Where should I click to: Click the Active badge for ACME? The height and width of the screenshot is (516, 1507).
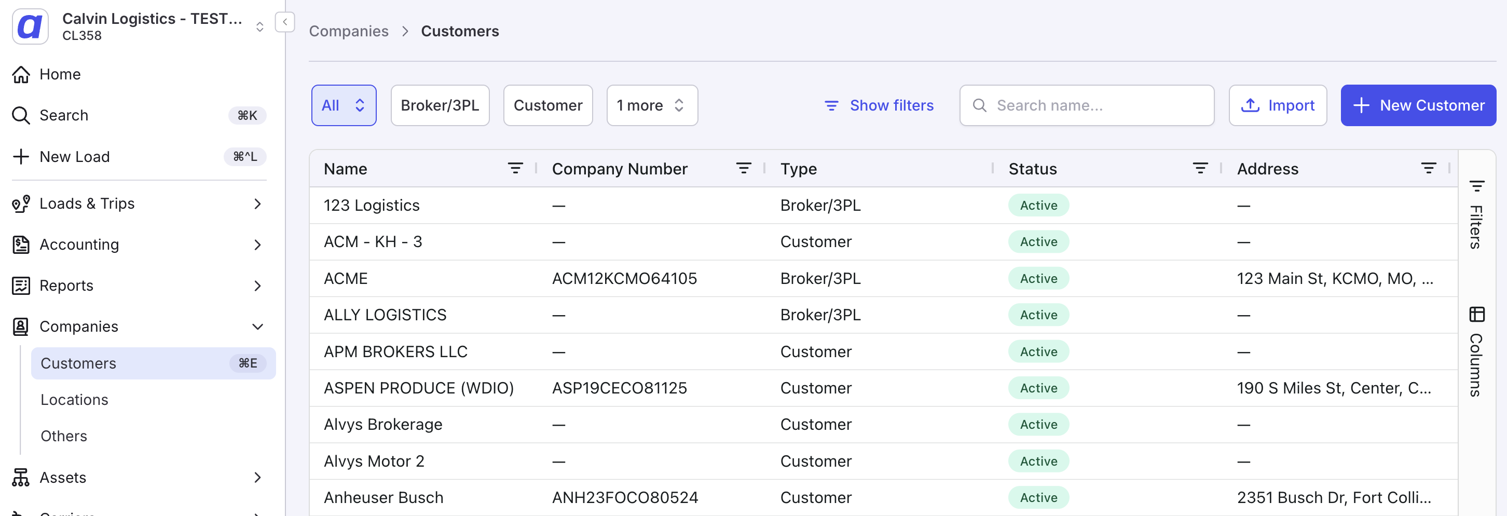pyautogui.click(x=1038, y=278)
